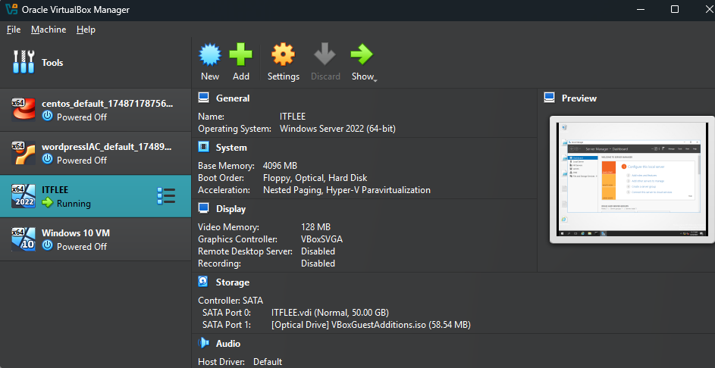The width and height of the screenshot is (715, 368).
Task: Click the General section monitor icon
Action: click(x=203, y=98)
